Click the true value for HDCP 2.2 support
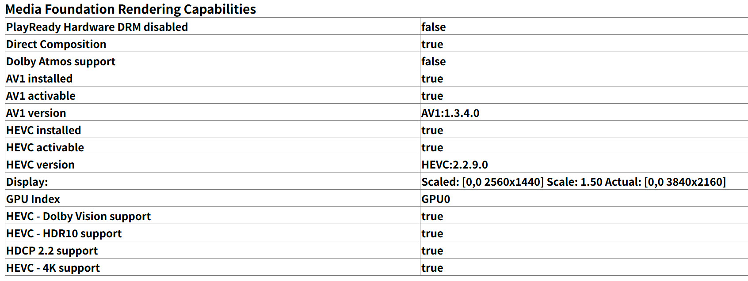The image size is (748, 281). tap(432, 251)
